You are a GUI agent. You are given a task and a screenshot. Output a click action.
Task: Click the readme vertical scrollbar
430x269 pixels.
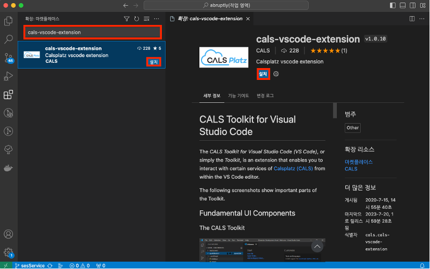[x=335, y=111]
